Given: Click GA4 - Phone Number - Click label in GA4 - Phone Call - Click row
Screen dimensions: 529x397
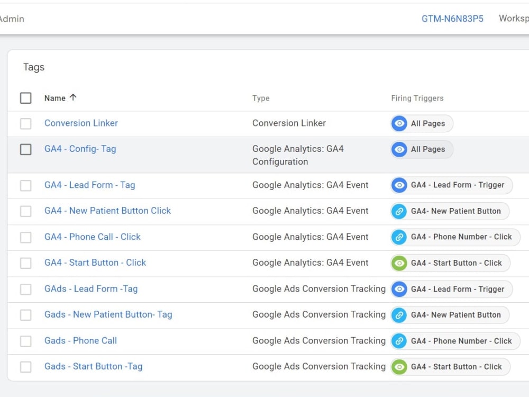Looking at the screenshot, I should (461, 237).
